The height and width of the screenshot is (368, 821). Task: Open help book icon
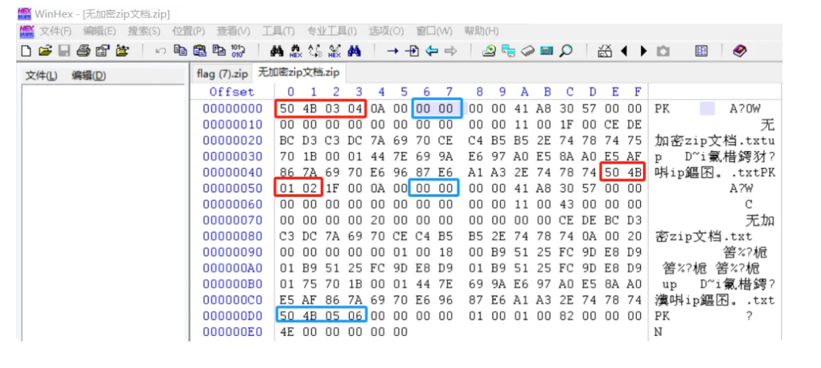[740, 51]
